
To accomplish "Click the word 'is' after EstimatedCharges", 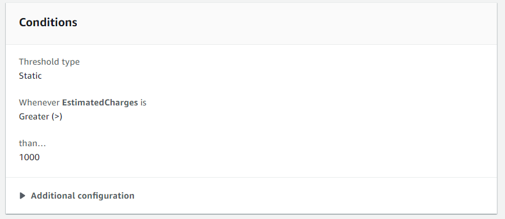I will pyautogui.click(x=143, y=103).
